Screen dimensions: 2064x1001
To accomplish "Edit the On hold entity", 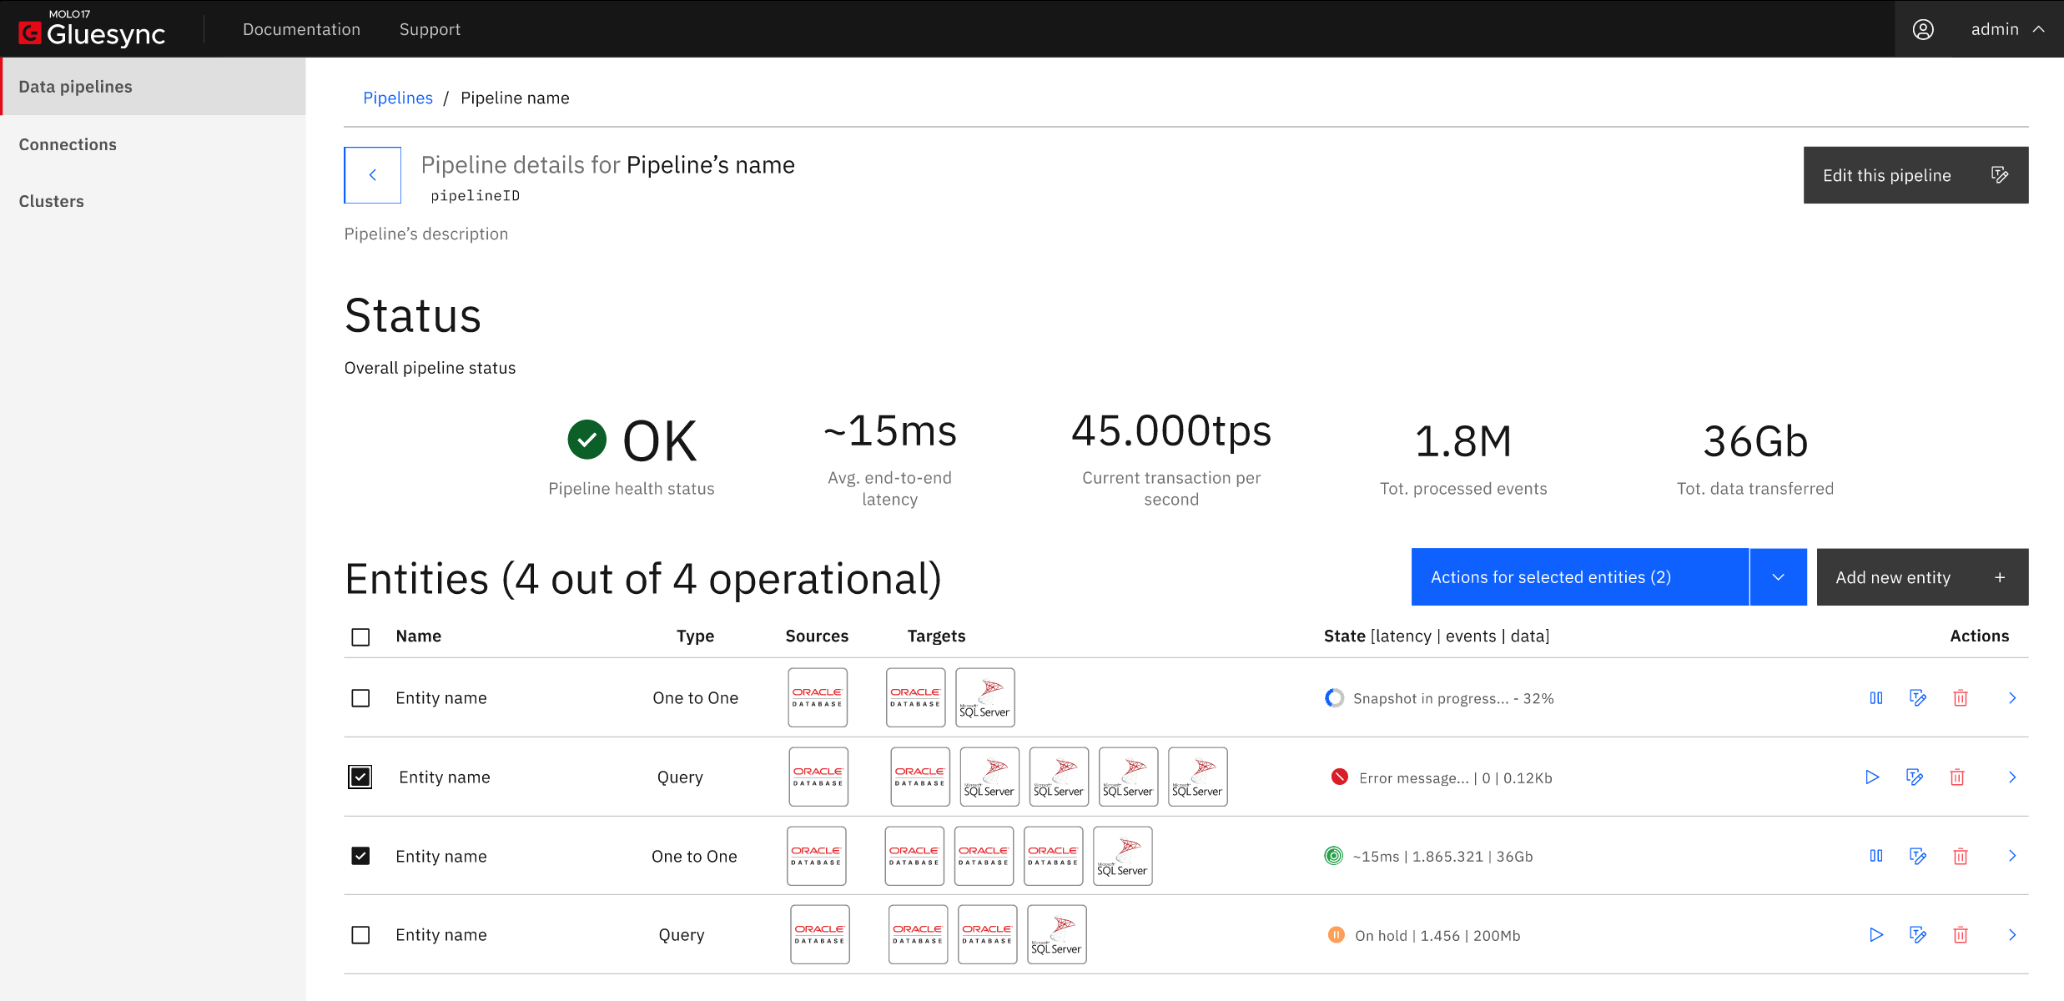I will click(1918, 935).
